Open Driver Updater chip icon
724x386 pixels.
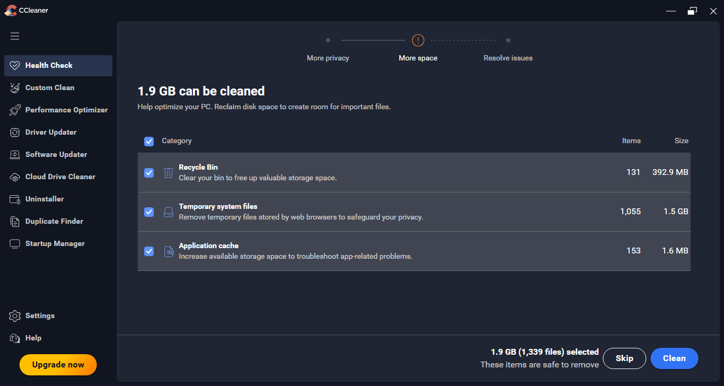(15, 133)
